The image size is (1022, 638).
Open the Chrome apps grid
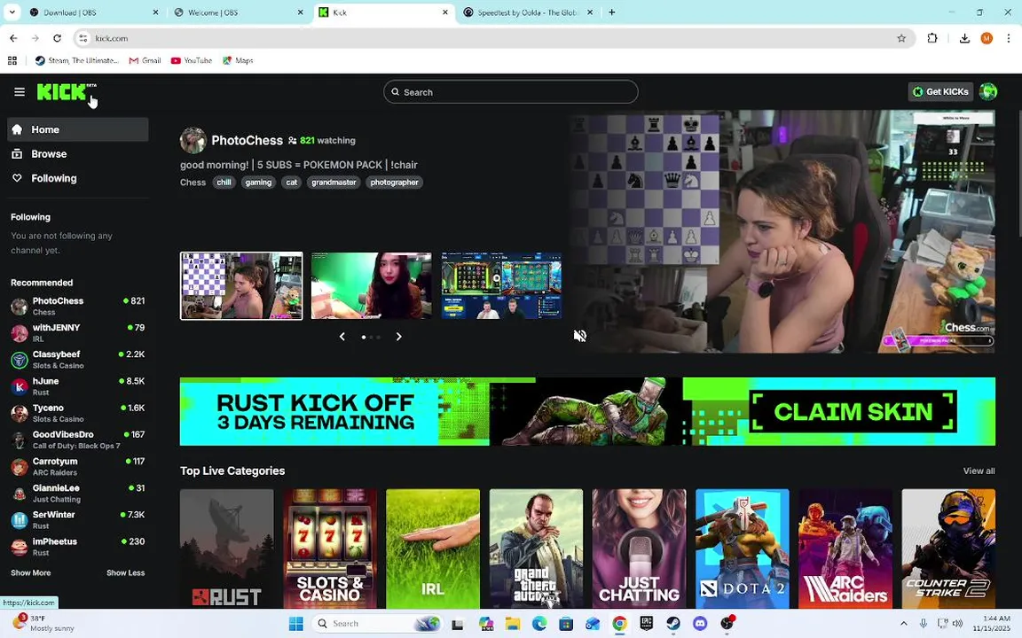point(12,60)
